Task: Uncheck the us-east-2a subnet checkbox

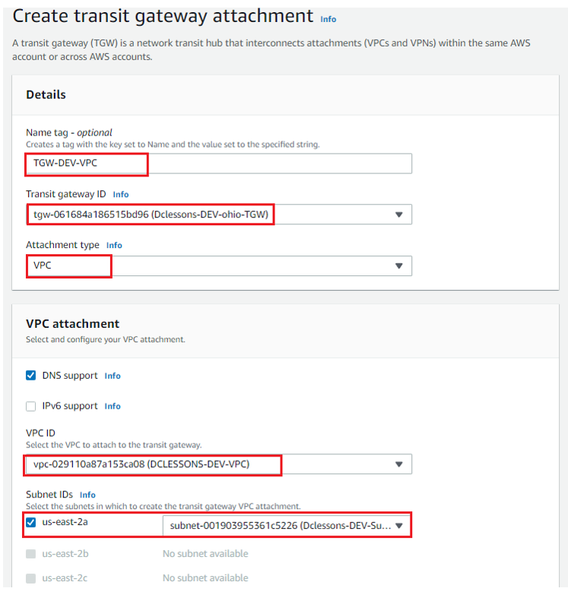Action: click(x=31, y=522)
